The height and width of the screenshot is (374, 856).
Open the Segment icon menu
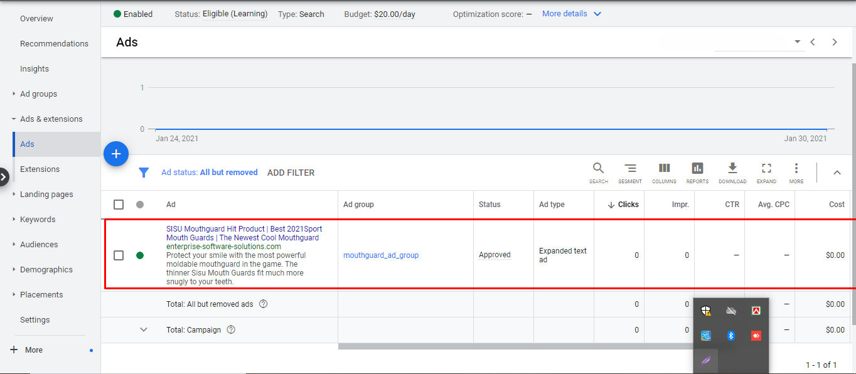point(630,168)
